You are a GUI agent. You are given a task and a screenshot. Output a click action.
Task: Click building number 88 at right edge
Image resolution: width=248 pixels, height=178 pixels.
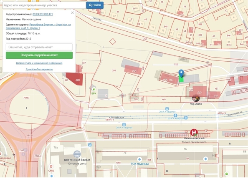pyautogui.click(x=245, y=151)
